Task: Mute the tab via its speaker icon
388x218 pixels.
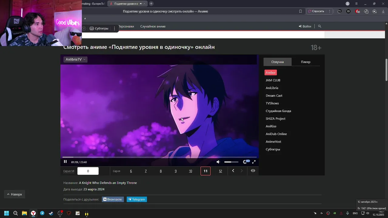Action: pos(141,4)
